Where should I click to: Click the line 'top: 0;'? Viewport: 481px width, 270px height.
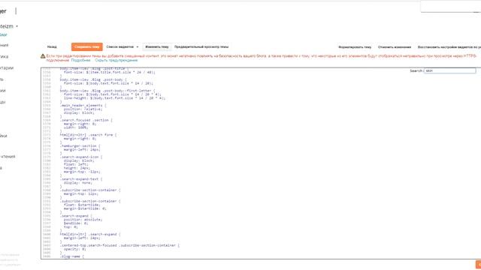click(71, 226)
